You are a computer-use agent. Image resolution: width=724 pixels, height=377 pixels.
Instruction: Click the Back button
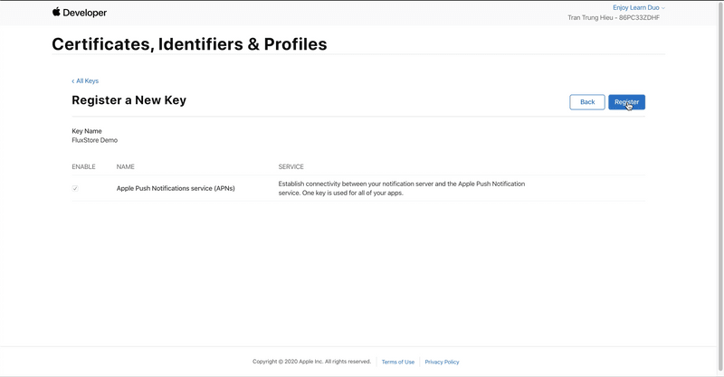point(587,102)
